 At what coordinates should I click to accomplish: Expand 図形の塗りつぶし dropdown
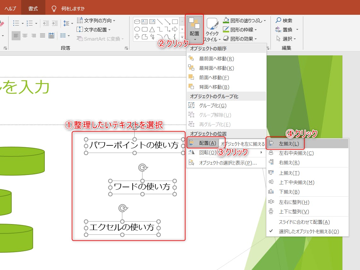(245, 20)
